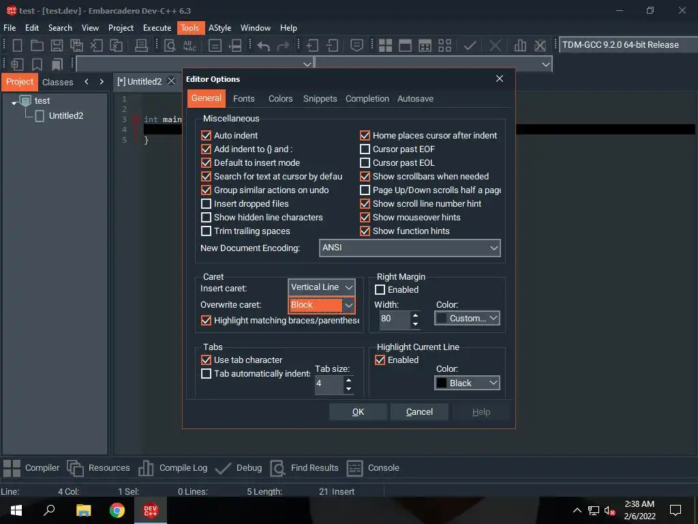The height and width of the screenshot is (524, 698).
Task: Click the Undo arrow toolbar icon
Action: coord(264,46)
